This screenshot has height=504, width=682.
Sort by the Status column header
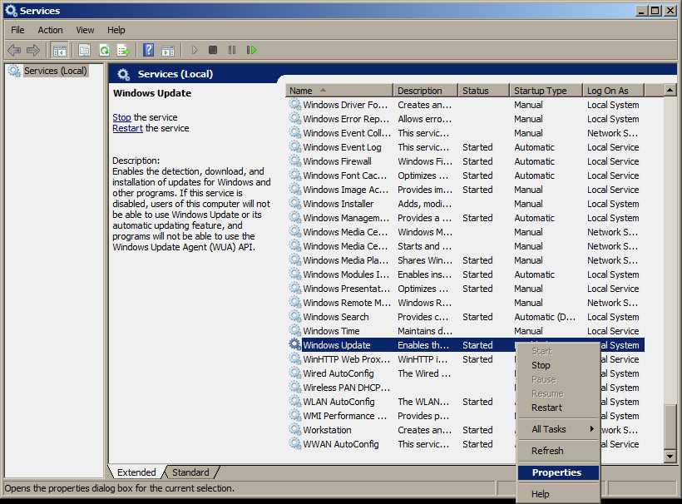pos(484,91)
